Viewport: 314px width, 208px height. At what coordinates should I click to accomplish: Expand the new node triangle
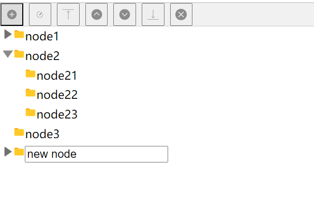click(8, 152)
